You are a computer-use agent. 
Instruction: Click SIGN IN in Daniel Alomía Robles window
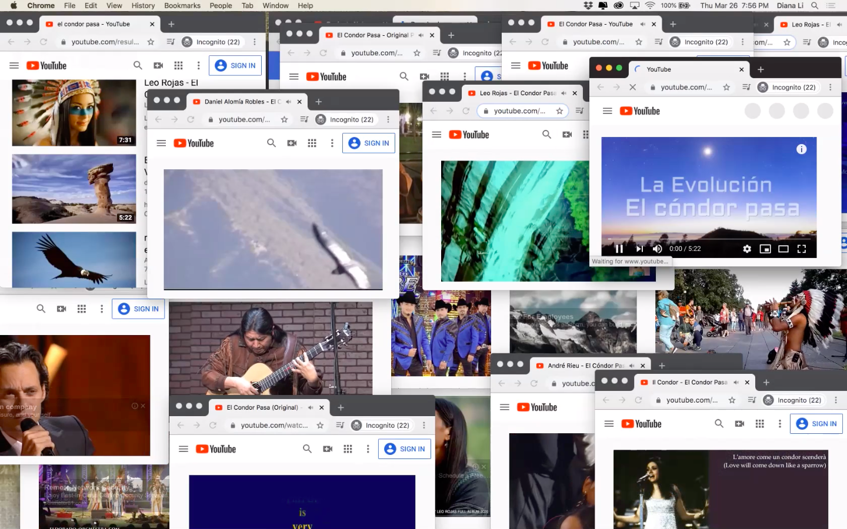[x=369, y=143]
